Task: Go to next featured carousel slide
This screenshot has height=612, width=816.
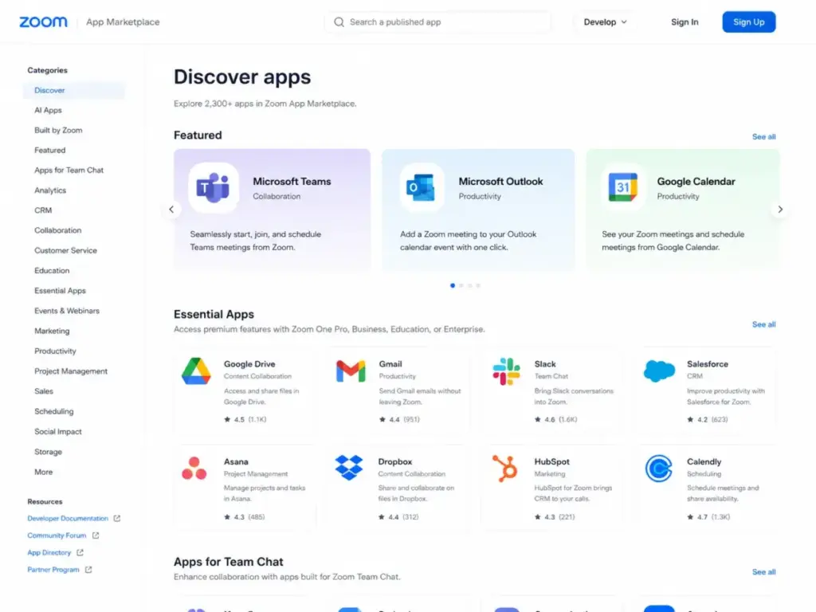Action: pos(780,210)
